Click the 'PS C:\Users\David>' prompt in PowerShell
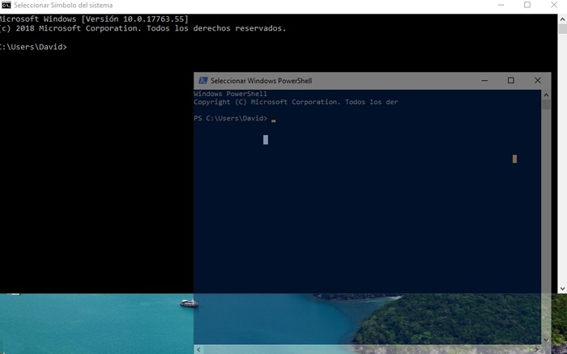Viewport: 567px width, 354px height. (x=230, y=118)
